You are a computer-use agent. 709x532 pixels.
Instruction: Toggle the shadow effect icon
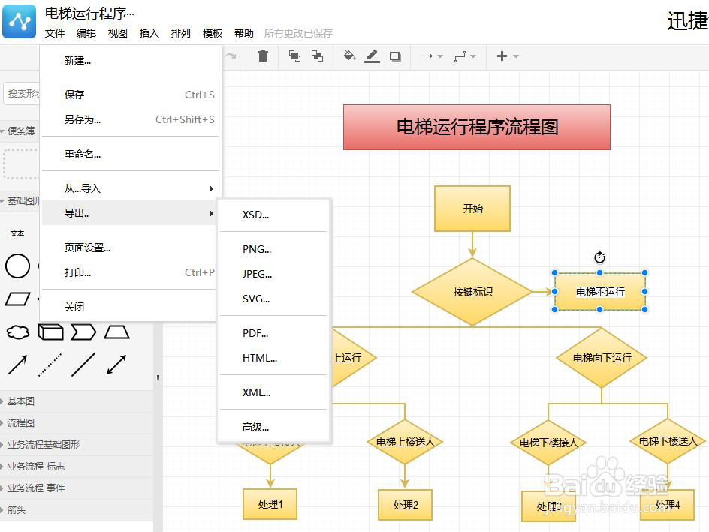pyautogui.click(x=395, y=56)
